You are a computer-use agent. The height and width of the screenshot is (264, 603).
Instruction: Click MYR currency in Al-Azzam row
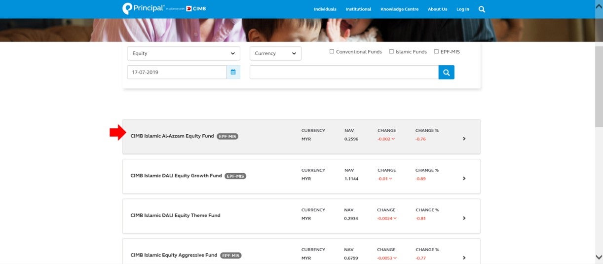click(306, 139)
